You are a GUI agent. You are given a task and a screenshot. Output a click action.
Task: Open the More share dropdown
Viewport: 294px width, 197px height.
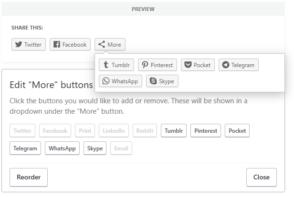click(x=110, y=45)
